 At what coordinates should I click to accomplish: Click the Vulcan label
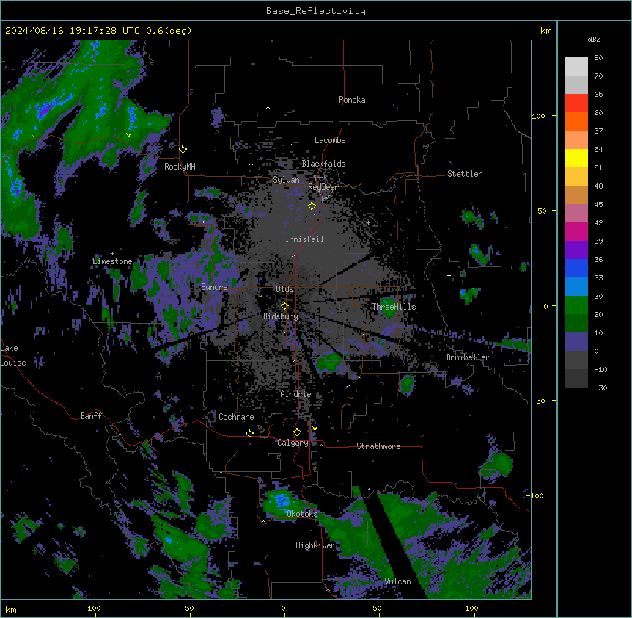tap(397, 581)
